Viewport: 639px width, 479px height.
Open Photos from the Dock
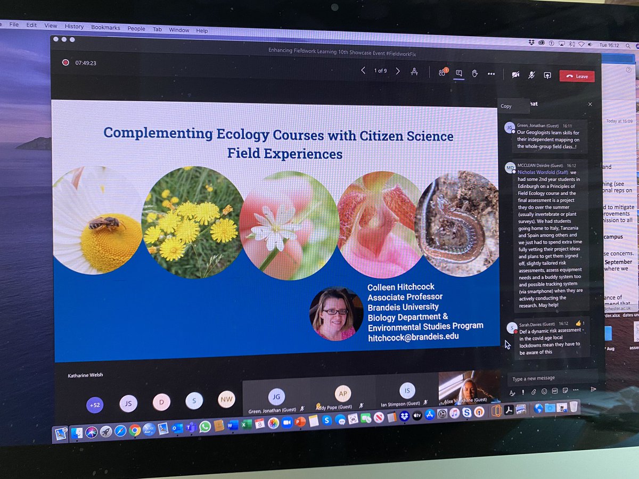coord(273,423)
